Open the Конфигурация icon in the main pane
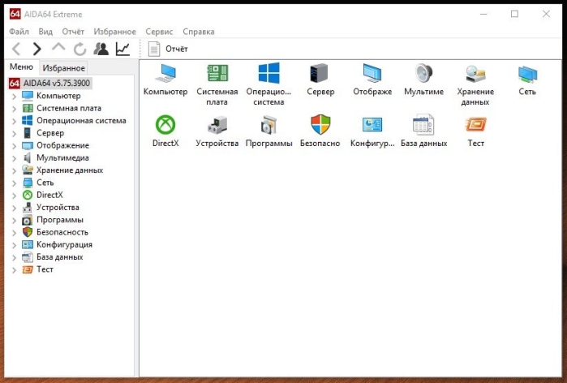This screenshot has height=383, width=567. click(x=372, y=125)
